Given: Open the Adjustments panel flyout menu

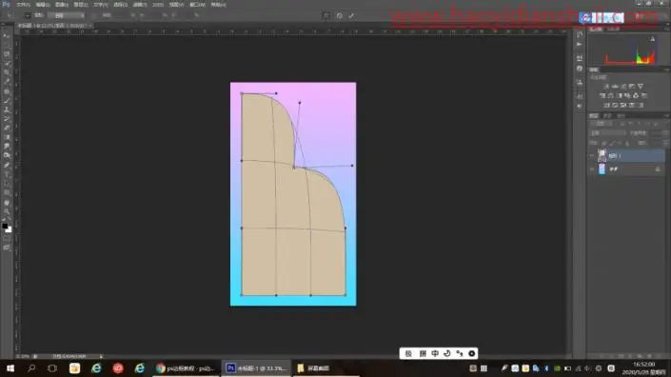Looking at the screenshot, I should click(667, 69).
